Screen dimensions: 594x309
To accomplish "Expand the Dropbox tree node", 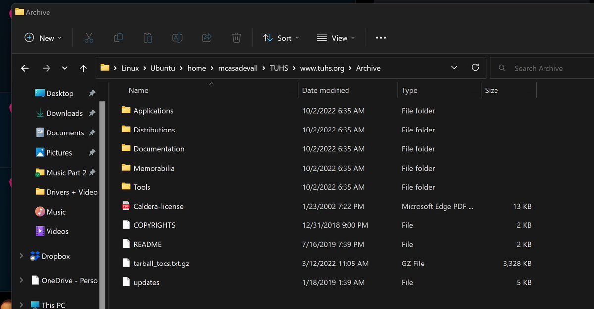I will 21,256.
